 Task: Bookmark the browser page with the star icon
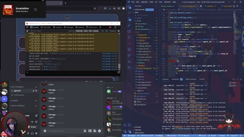(95, 8)
